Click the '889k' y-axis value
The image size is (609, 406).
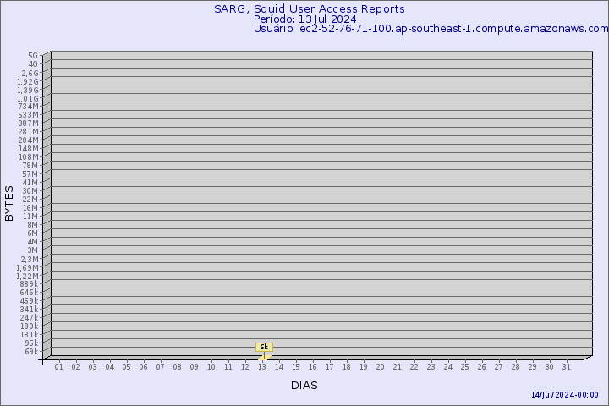click(x=29, y=283)
